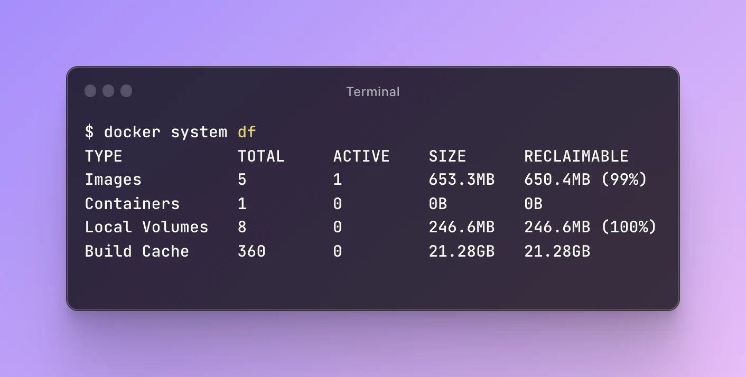Select the Images row label

click(113, 180)
